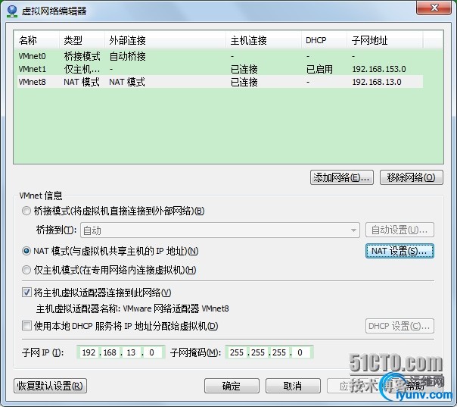Click 添加网络(E)... button
Image resolution: width=457 pixels, height=407 pixels.
[342, 177]
